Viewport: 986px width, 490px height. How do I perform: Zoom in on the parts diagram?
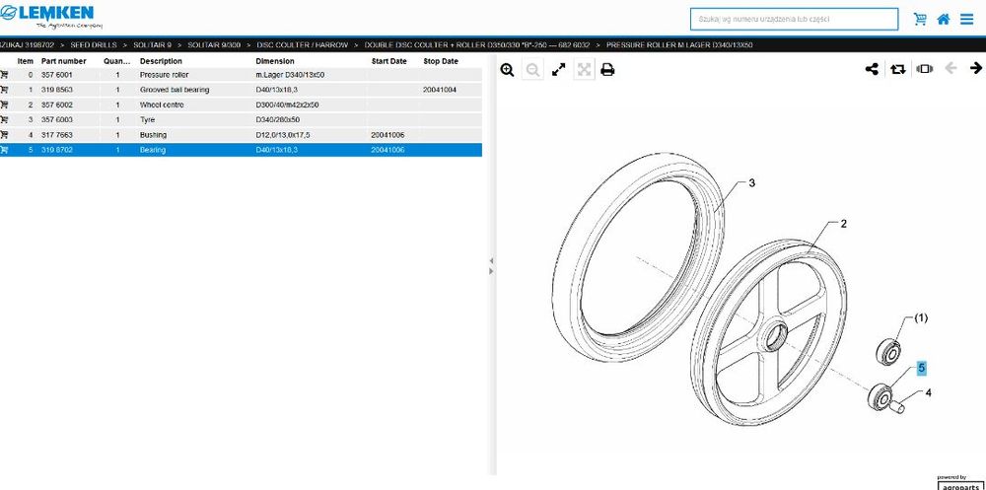point(508,70)
